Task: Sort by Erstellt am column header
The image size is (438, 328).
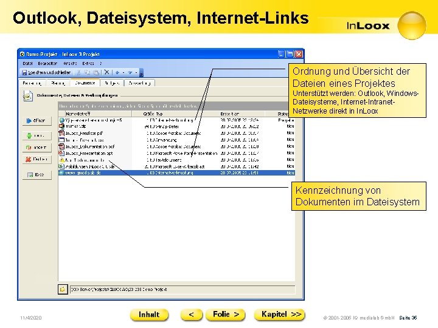Action: (x=230, y=114)
